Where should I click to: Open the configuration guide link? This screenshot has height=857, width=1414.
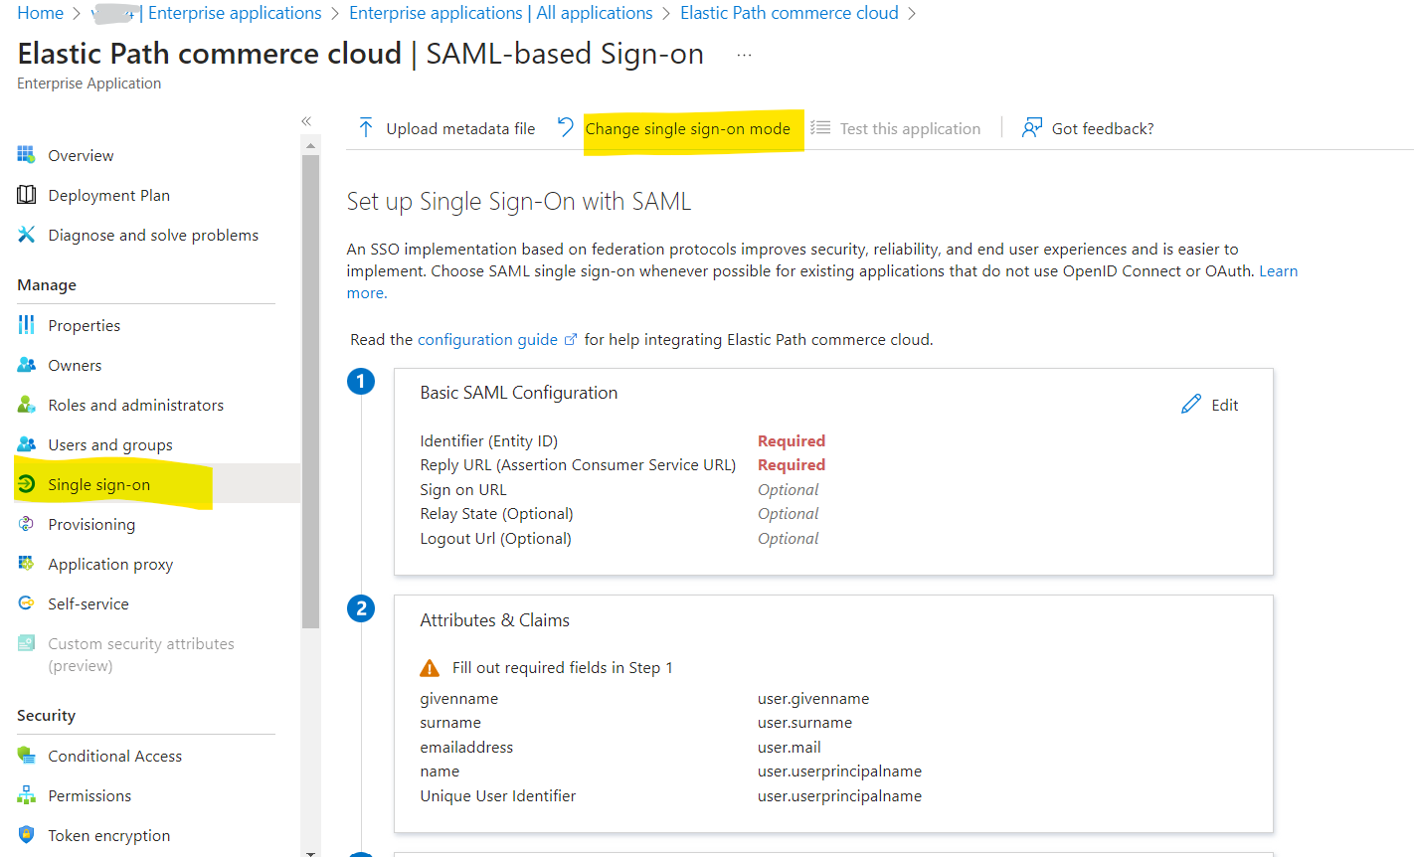(487, 340)
